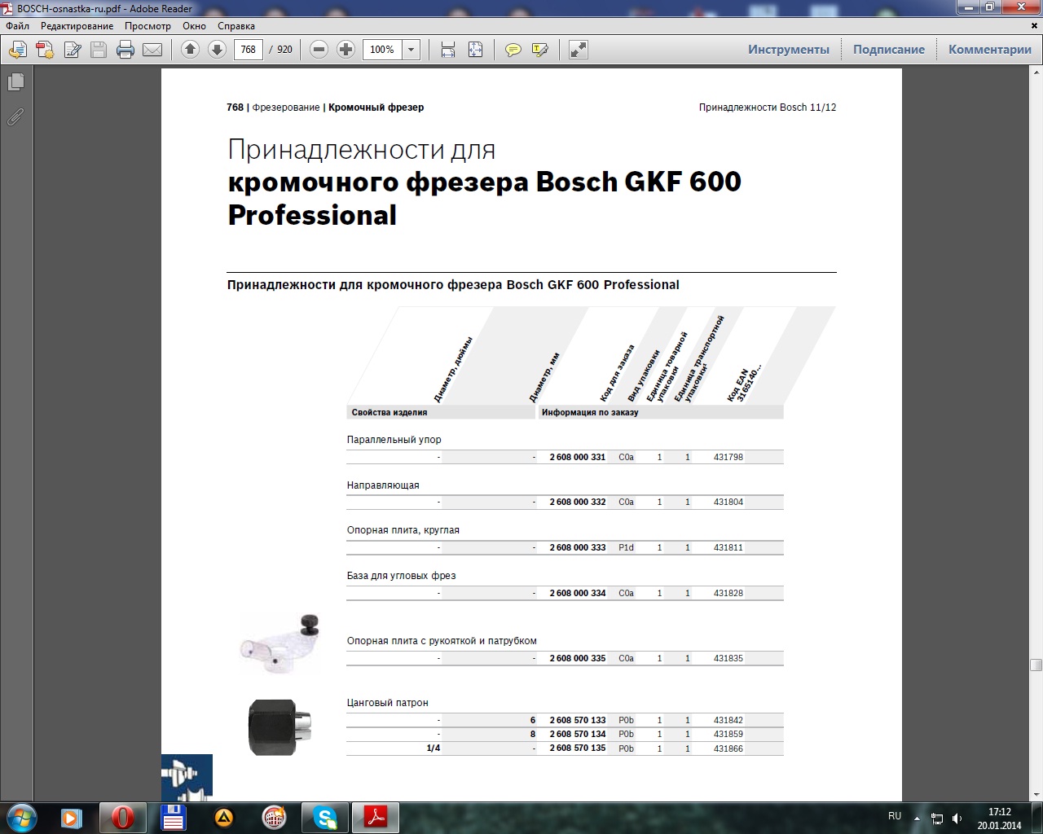Screen dimensions: 1043x834
Task: Open the Справка menu
Action: pyautogui.click(x=236, y=26)
